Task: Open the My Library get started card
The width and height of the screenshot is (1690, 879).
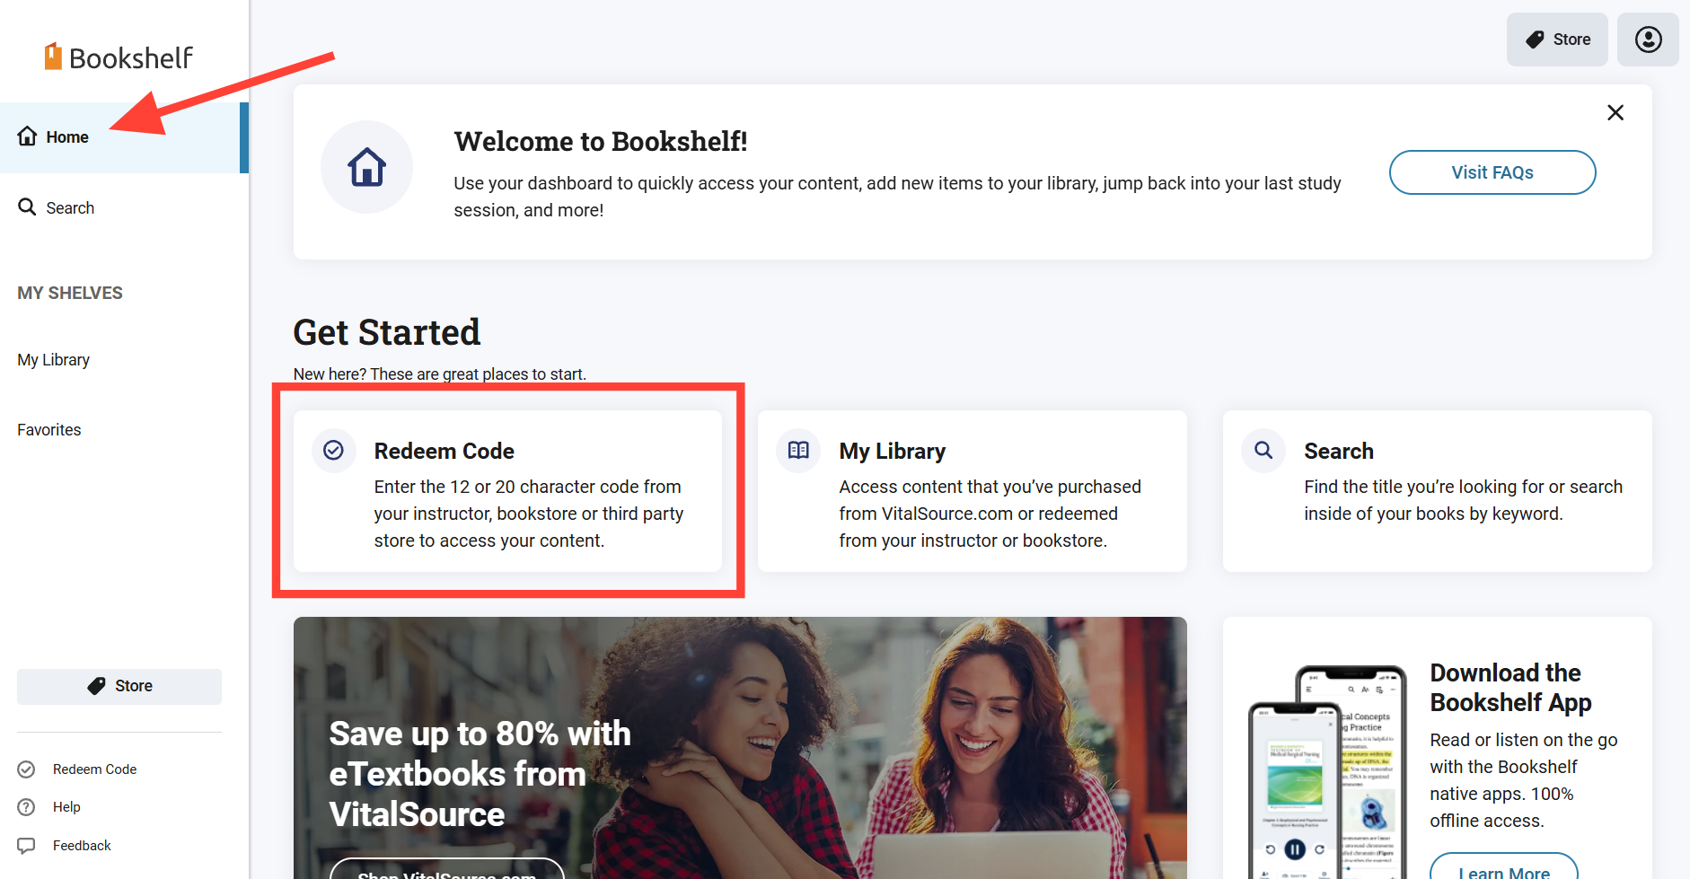Action: coord(972,491)
